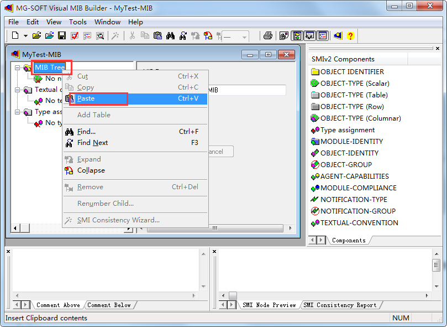Image resolution: width=447 pixels, height=327 pixels.
Task: Select the NOTIFICATION-TYPE component
Action: [354, 199]
